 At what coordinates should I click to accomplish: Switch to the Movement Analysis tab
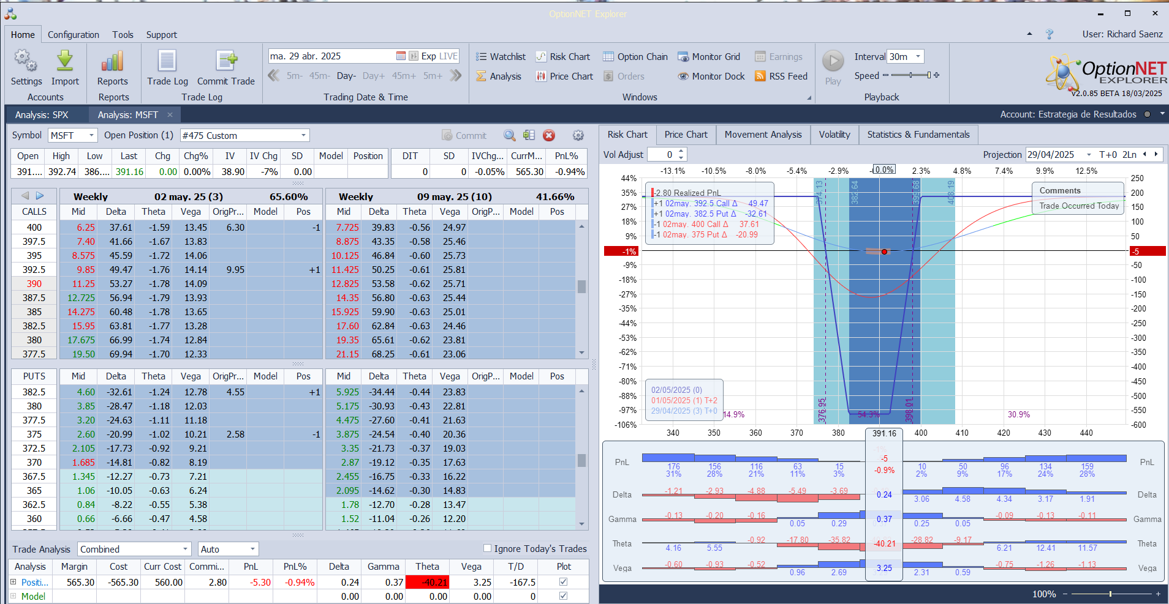point(763,135)
